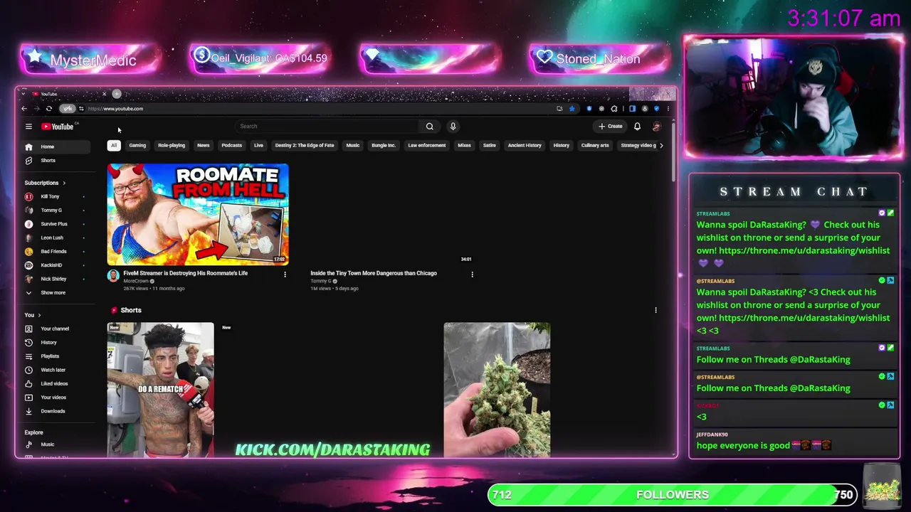Open a new browser tab
The image size is (911, 512).
pyautogui.click(x=117, y=94)
